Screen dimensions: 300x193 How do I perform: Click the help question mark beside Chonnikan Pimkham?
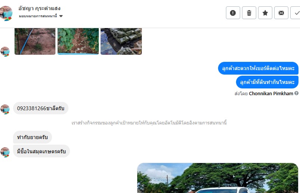296,93
